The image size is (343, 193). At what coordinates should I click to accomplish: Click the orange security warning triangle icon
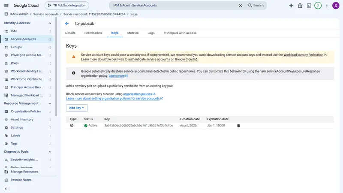[x=74, y=57]
